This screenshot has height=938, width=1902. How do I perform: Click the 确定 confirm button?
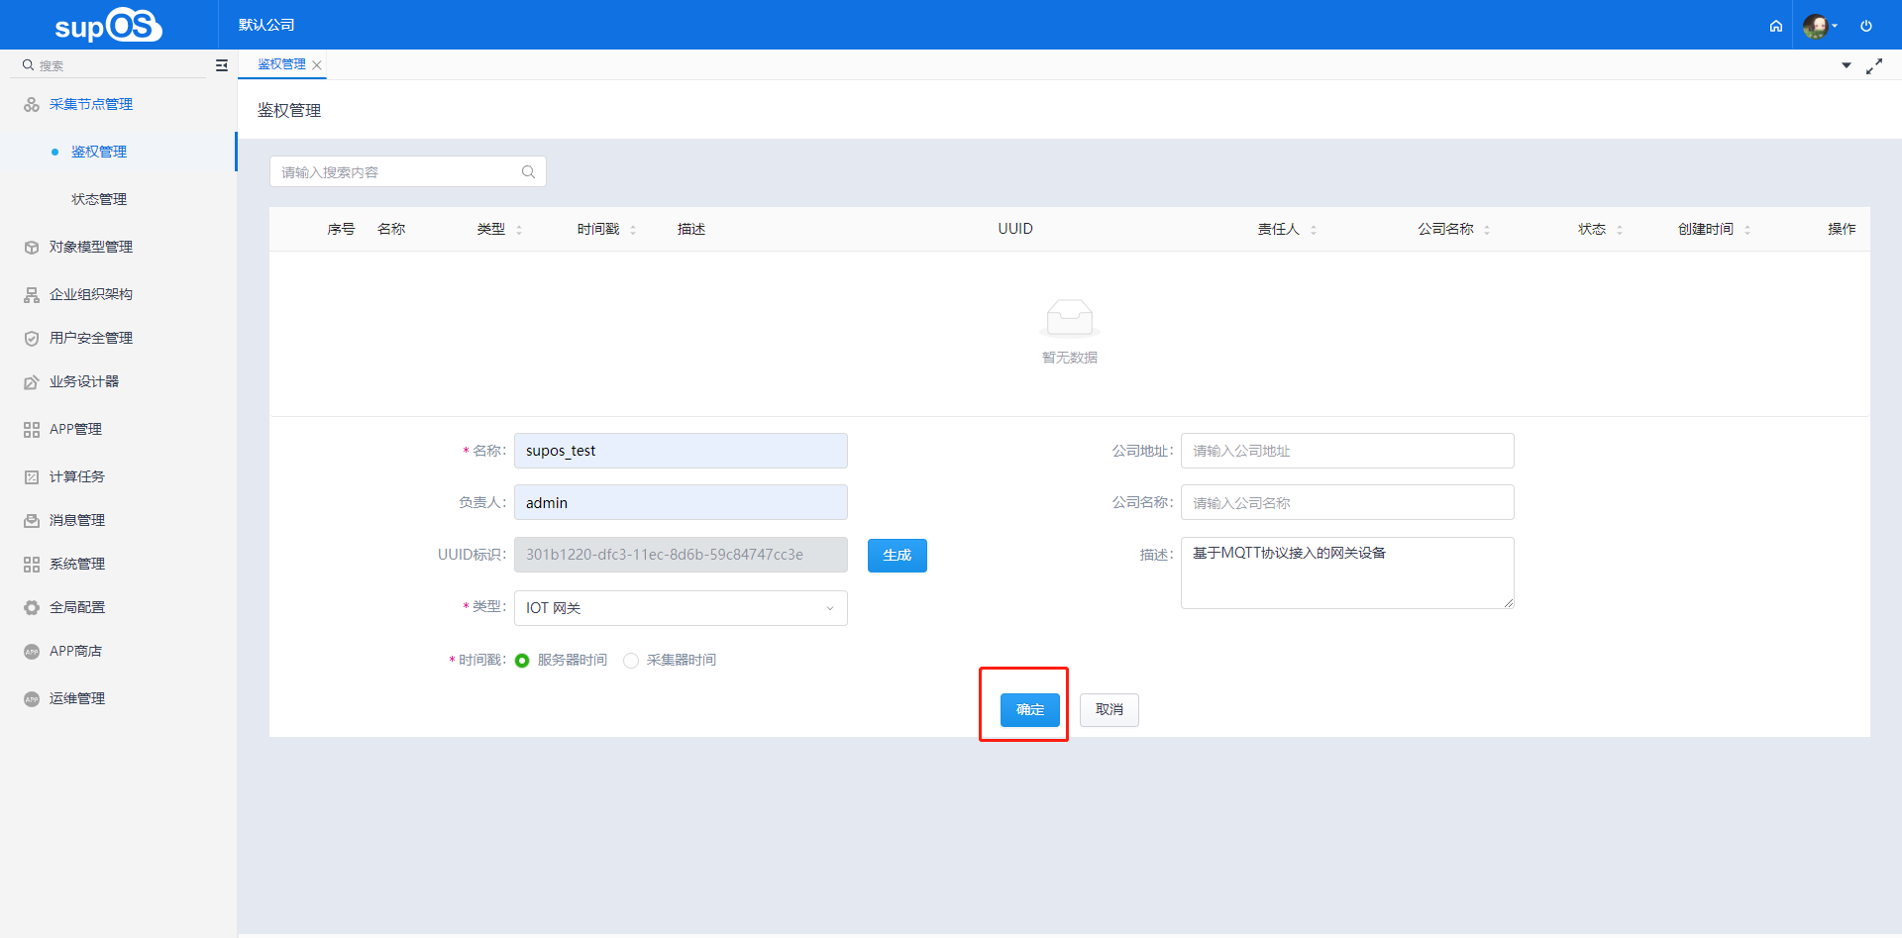pos(1030,710)
